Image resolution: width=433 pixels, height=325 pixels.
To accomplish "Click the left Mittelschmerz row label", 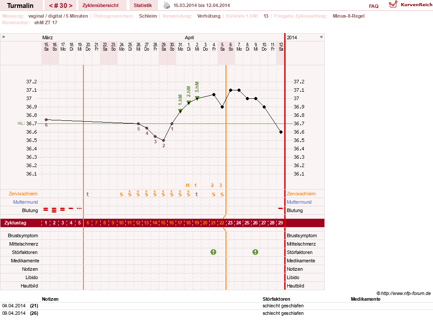I will [x=24, y=244].
